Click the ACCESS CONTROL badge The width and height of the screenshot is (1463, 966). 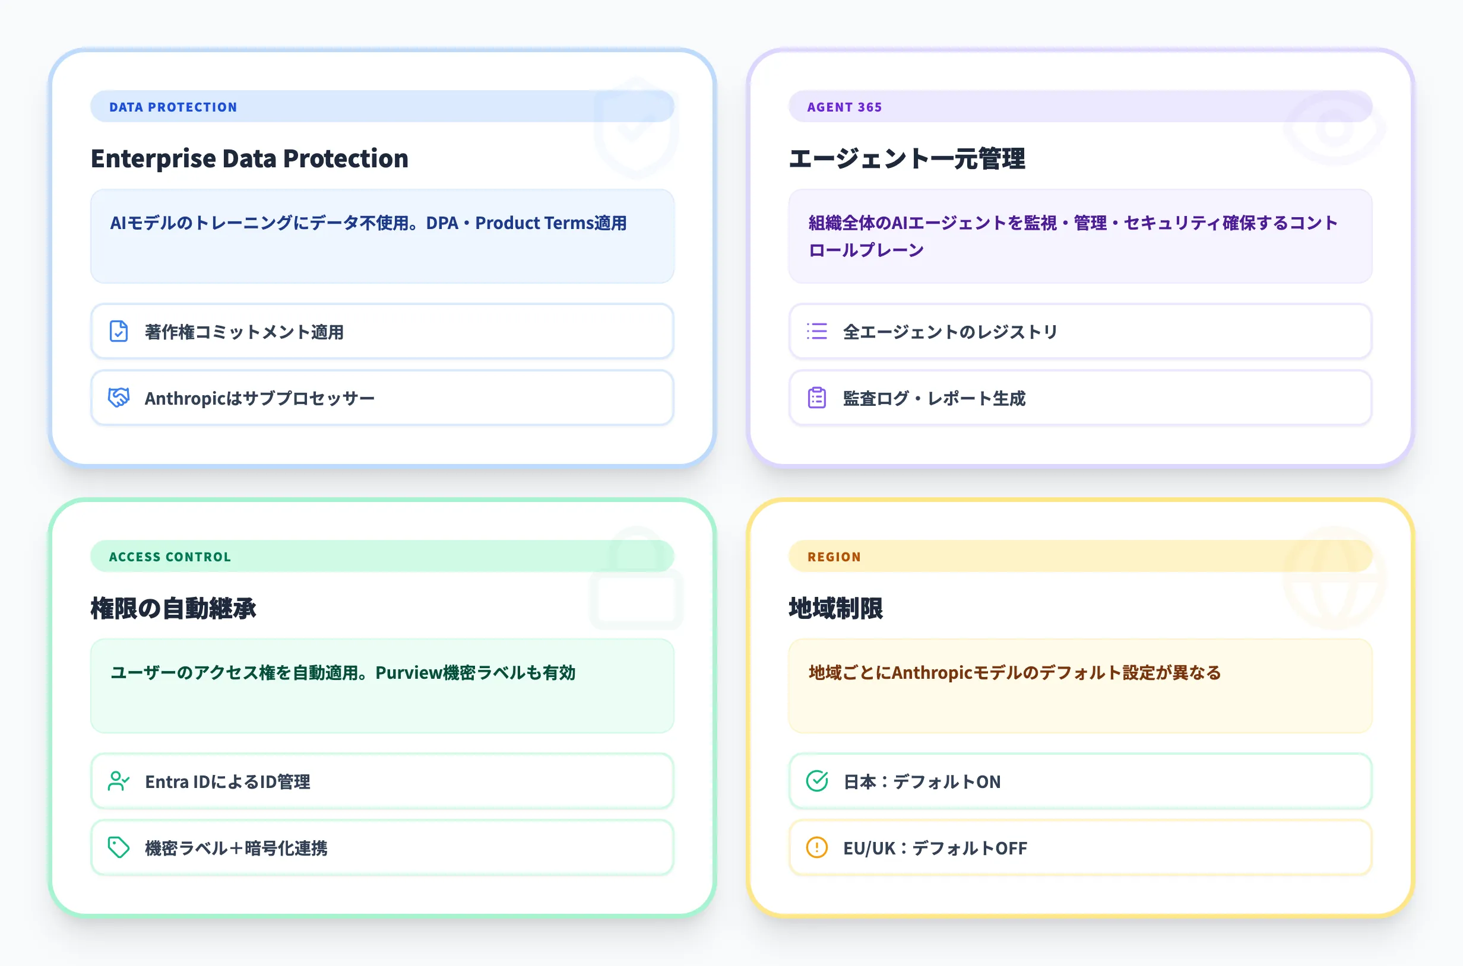point(171,556)
